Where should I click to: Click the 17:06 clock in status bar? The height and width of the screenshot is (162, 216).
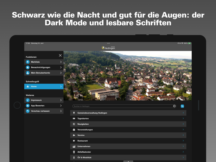(x=28, y=43)
